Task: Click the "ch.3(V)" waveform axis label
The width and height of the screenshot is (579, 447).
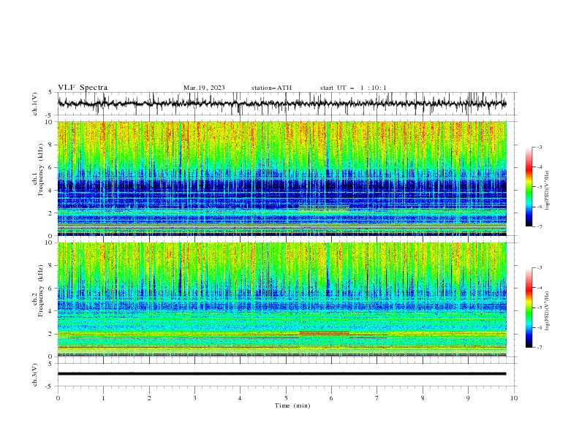Action: (x=35, y=375)
